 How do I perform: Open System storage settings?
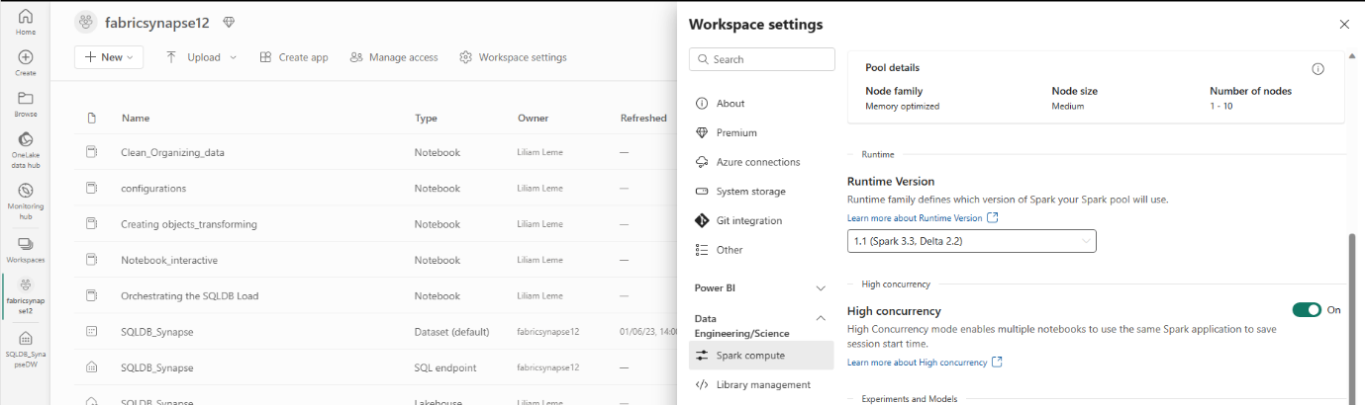pos(761,192)
